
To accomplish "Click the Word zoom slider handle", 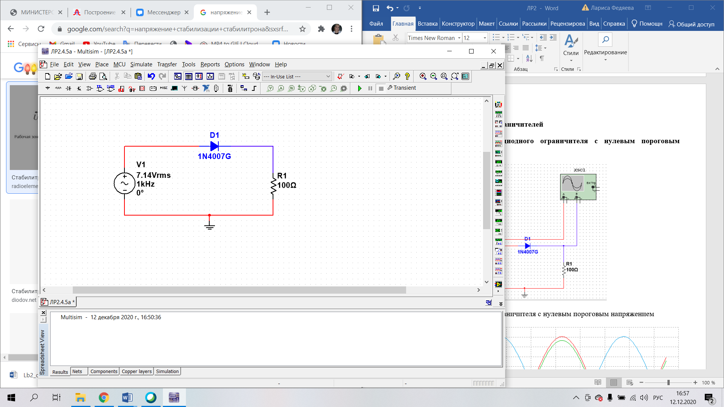I will click(668, 383).
